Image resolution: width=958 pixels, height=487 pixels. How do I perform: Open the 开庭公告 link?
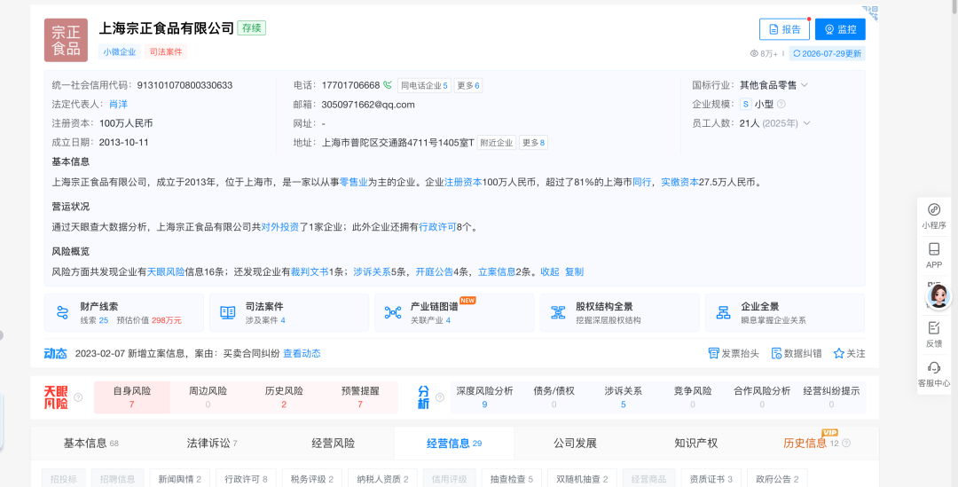435,272
